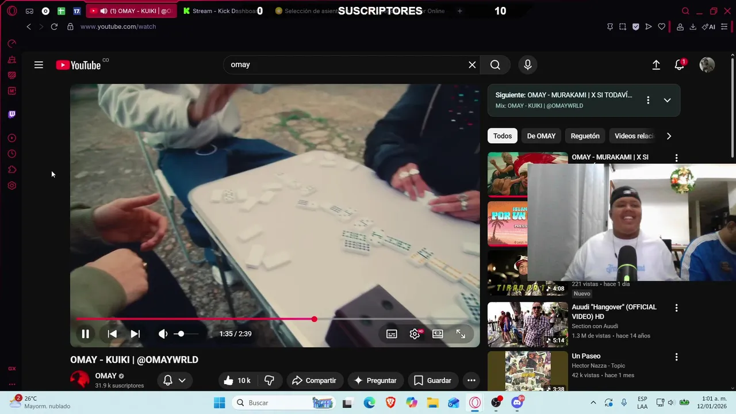The width and height of the screenshot is (736, 414).
Task: Pause the video
Action: (85, 334)
